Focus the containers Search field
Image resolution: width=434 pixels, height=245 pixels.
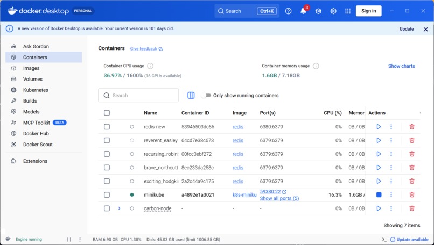click(138, 95)
